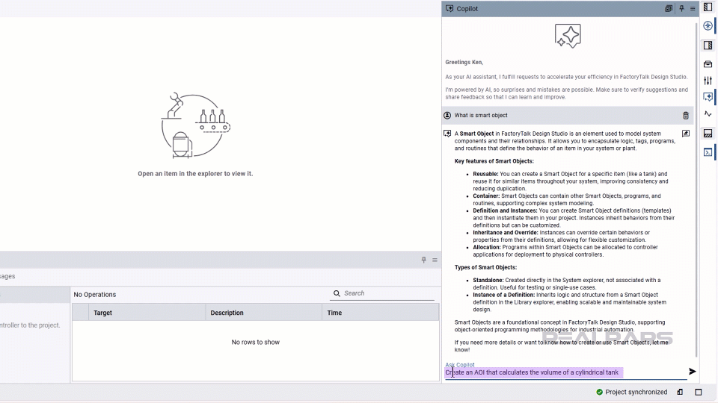Image resolution: width=718 pixels, height=403 pixels.
Task: Click the green Project synchronized check icon
Action: [x=599, y=392]
